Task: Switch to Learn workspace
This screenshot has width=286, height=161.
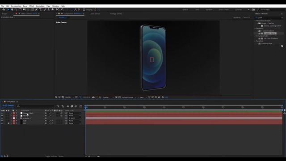Action: [197, 10]
